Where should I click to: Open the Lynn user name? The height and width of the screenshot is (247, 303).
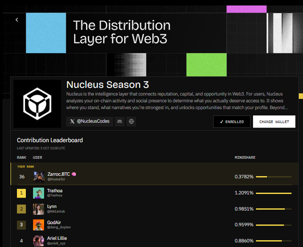[52, 206]
